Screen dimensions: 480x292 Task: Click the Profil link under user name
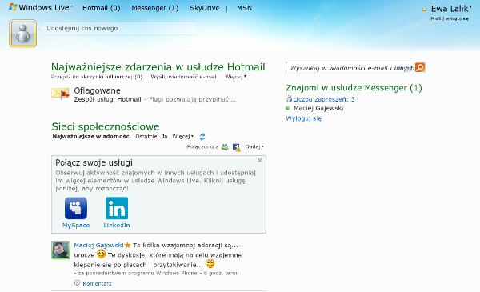point(436,18)
